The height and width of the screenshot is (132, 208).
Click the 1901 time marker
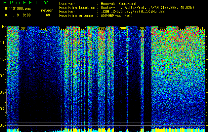[x=23, y=28]
